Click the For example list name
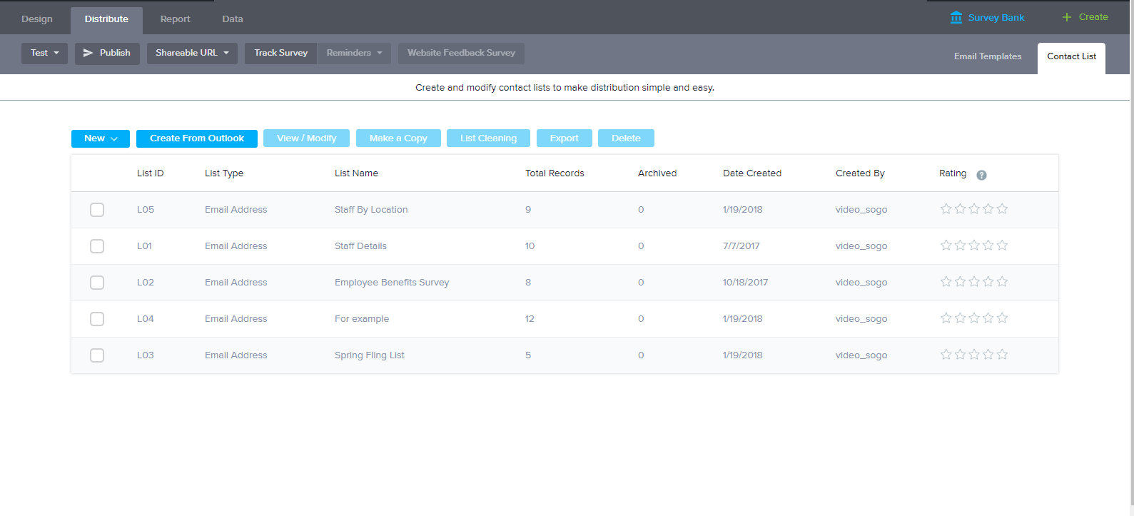1134x516 pixels. coord(362,319)
